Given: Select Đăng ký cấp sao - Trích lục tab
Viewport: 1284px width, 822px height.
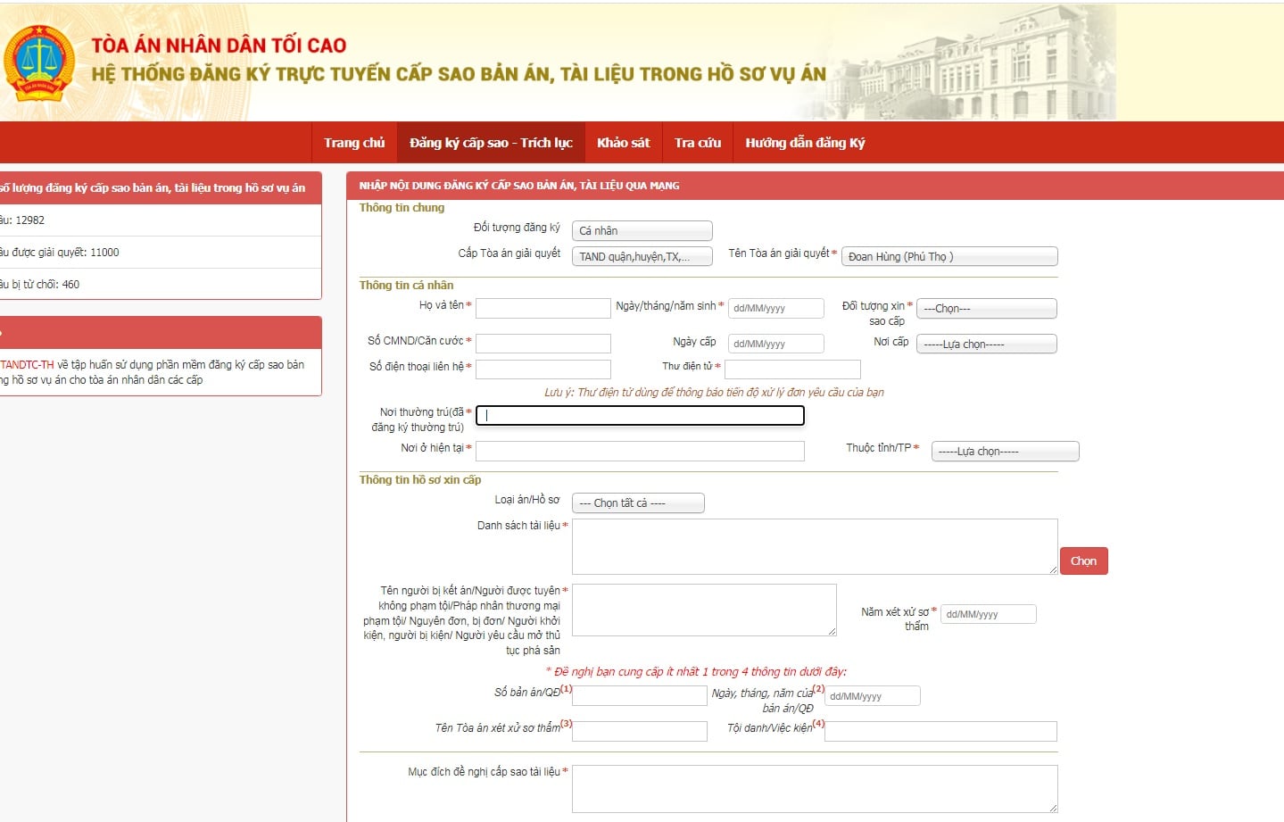Looking at the screenshot, I should click(491, 143).
